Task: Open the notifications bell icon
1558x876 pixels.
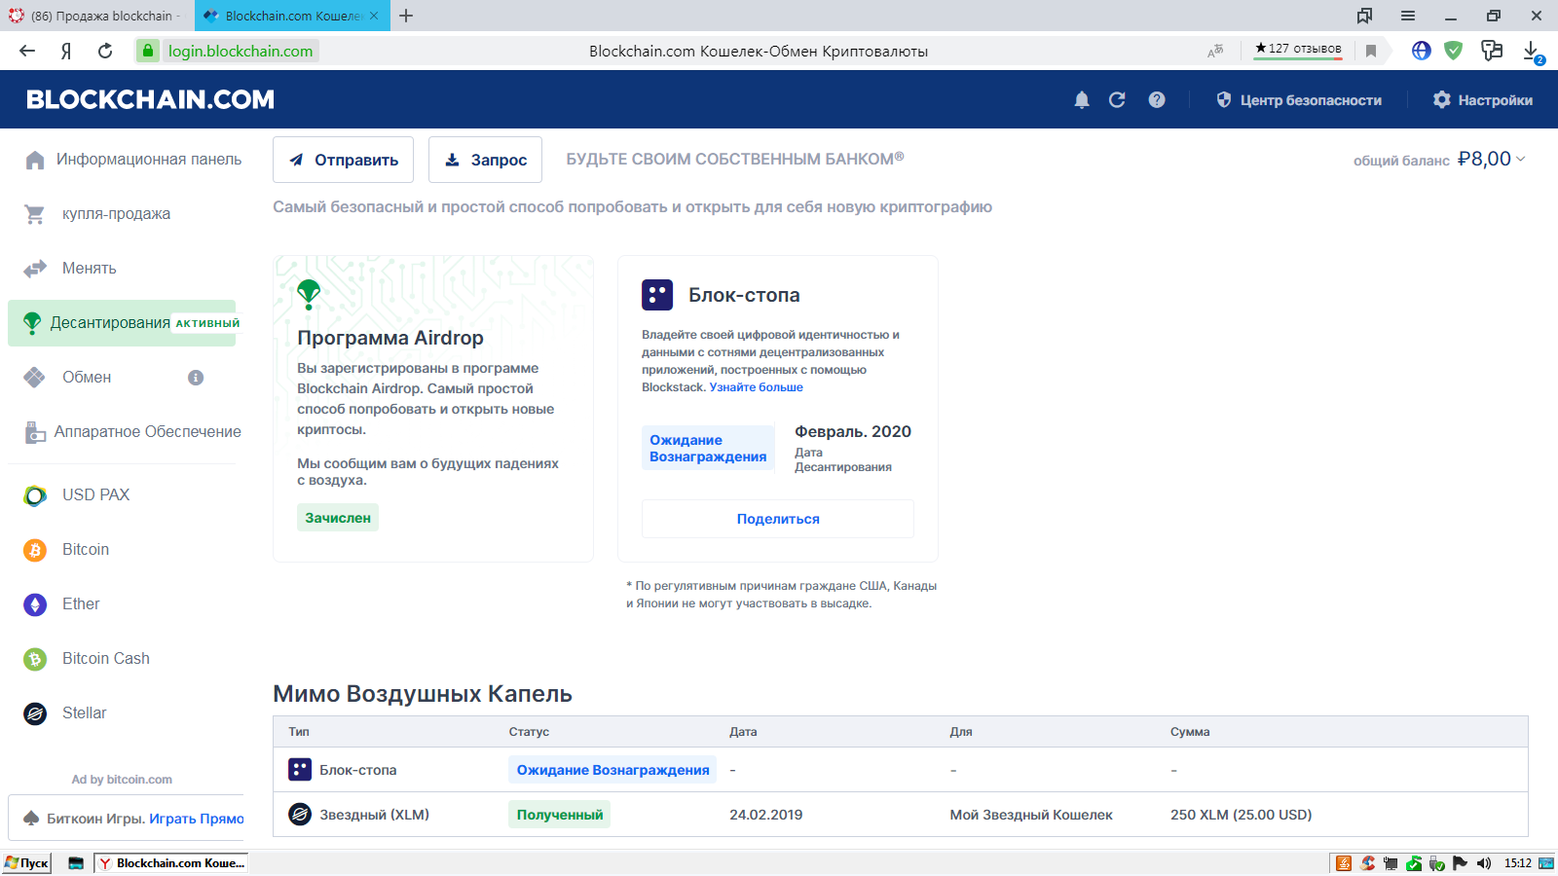Action: 1082,99
